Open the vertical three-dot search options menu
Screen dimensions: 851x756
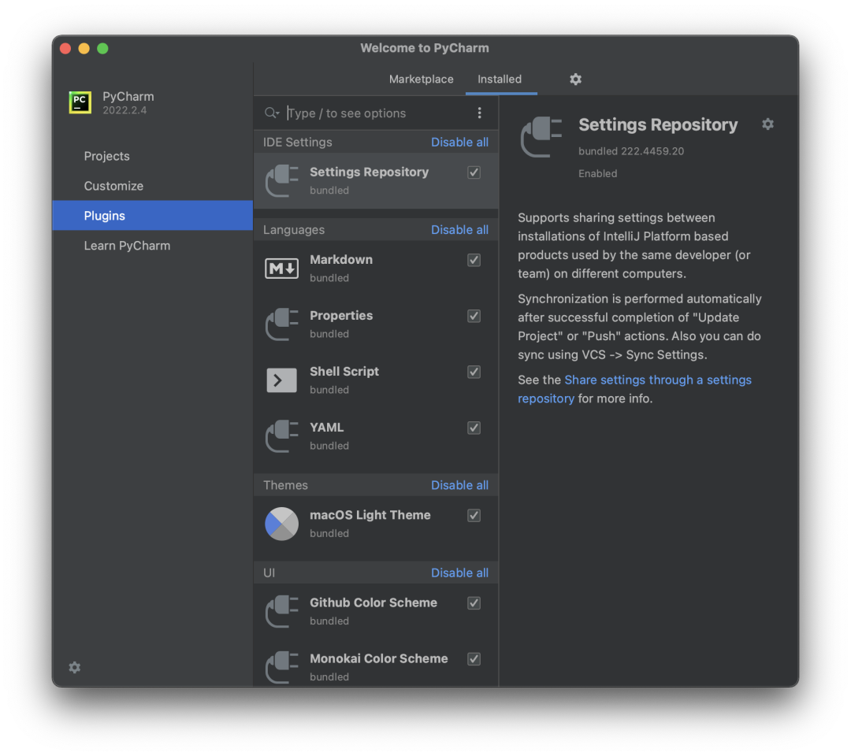coord(479,113)
